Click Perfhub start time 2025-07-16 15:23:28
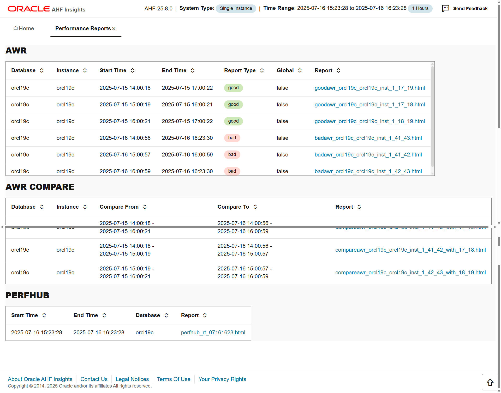The image size is (501, 393). pos(37,332)
